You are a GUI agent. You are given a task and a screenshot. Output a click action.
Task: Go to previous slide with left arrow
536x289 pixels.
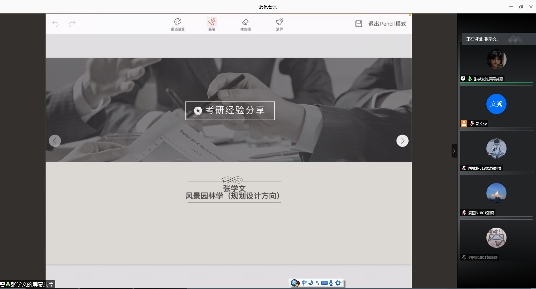point(55,141)
